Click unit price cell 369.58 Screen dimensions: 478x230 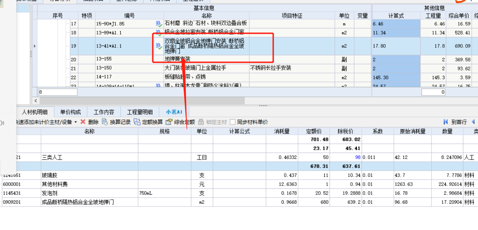458,59
